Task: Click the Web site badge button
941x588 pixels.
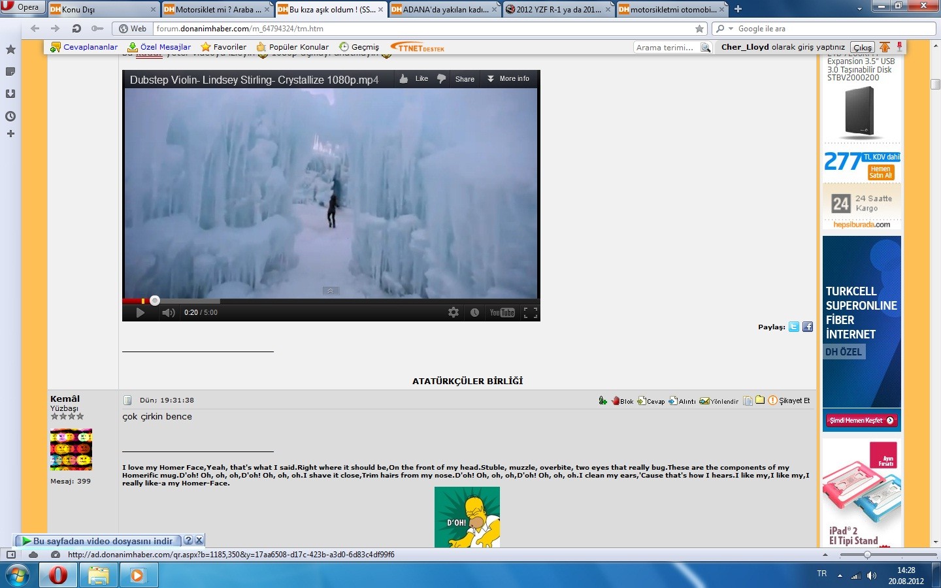Action: (133, 29)
